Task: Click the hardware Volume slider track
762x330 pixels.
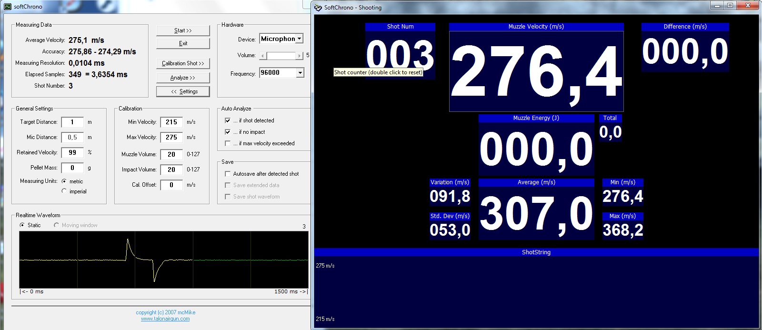Action: click(x=281, y=56)
